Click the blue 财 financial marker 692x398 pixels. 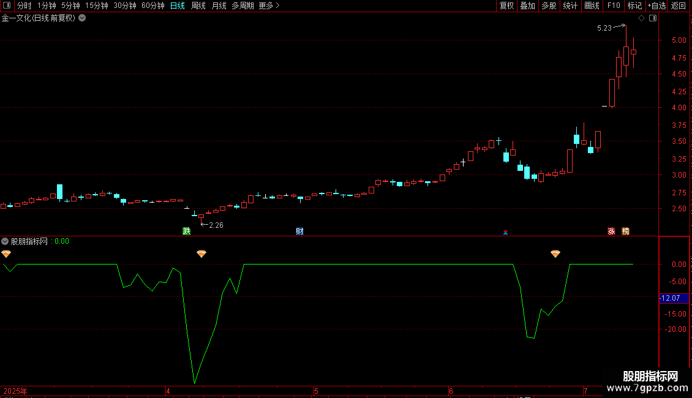point(299,231)
